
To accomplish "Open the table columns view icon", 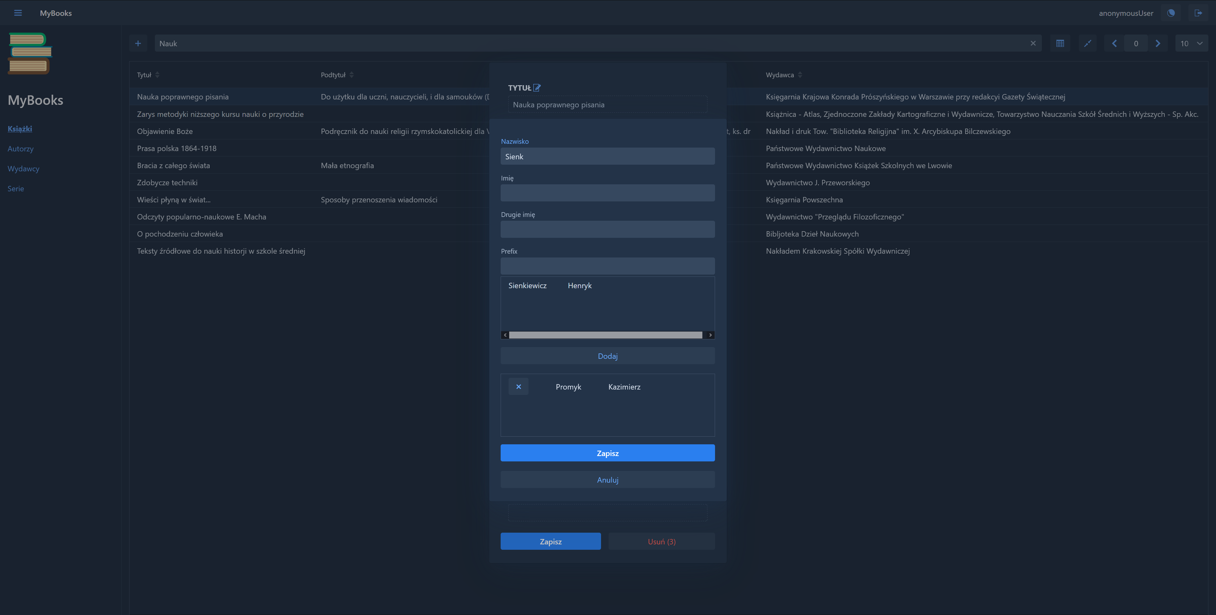I will point(1060,43).
